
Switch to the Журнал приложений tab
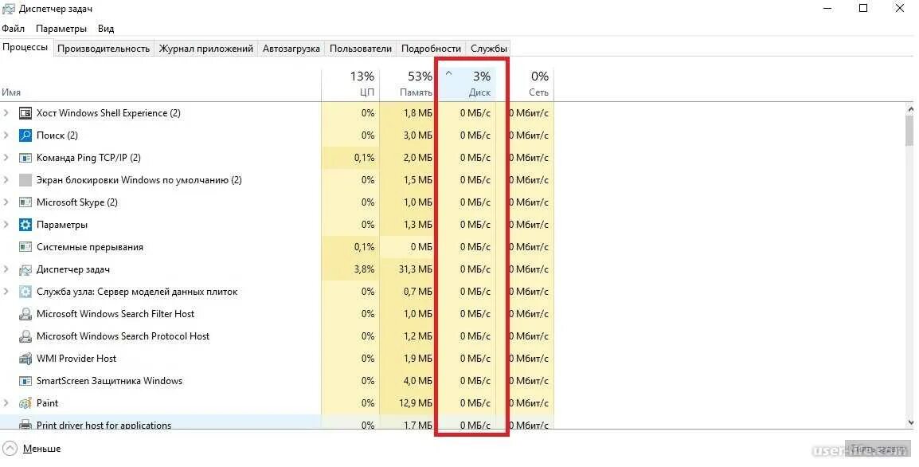coord(206,49)
